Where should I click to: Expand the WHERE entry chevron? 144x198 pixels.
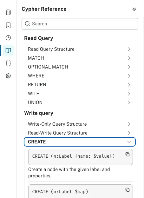point(129,76)
